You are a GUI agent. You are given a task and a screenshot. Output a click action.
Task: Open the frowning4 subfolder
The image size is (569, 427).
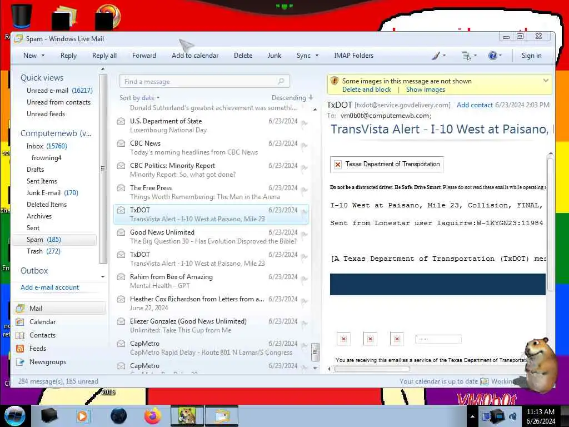47,157
